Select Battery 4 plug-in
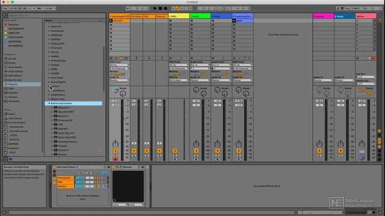 pos(63,116)
